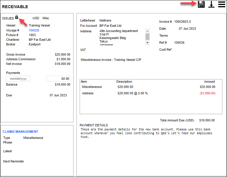
Task: Click the ($1,000.00) red amount
Action: (x=207, y=93)
